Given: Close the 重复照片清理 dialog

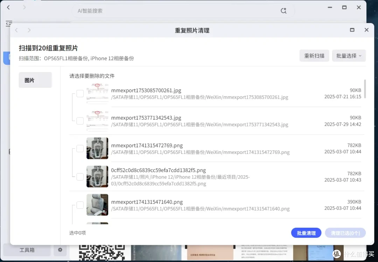Looking at the screenshot, I should click(x=366, y=30).
